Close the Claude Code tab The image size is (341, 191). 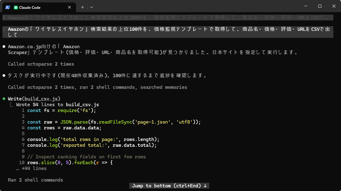click(69, 7)
